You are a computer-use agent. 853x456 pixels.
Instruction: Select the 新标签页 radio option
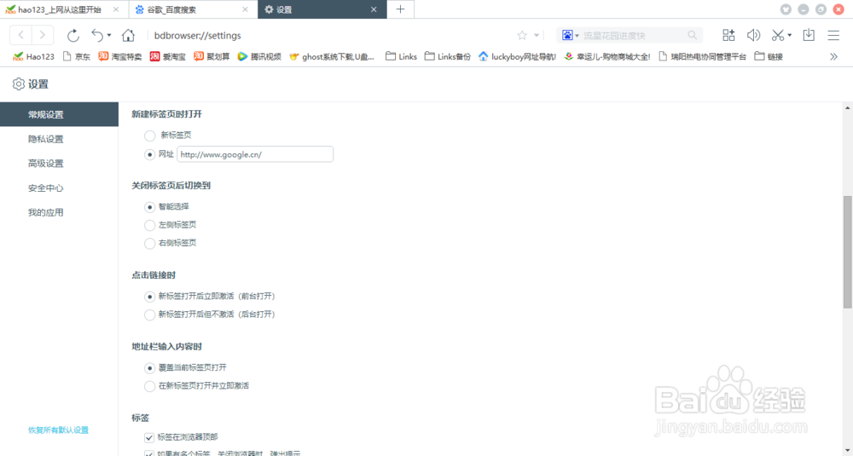149,136
